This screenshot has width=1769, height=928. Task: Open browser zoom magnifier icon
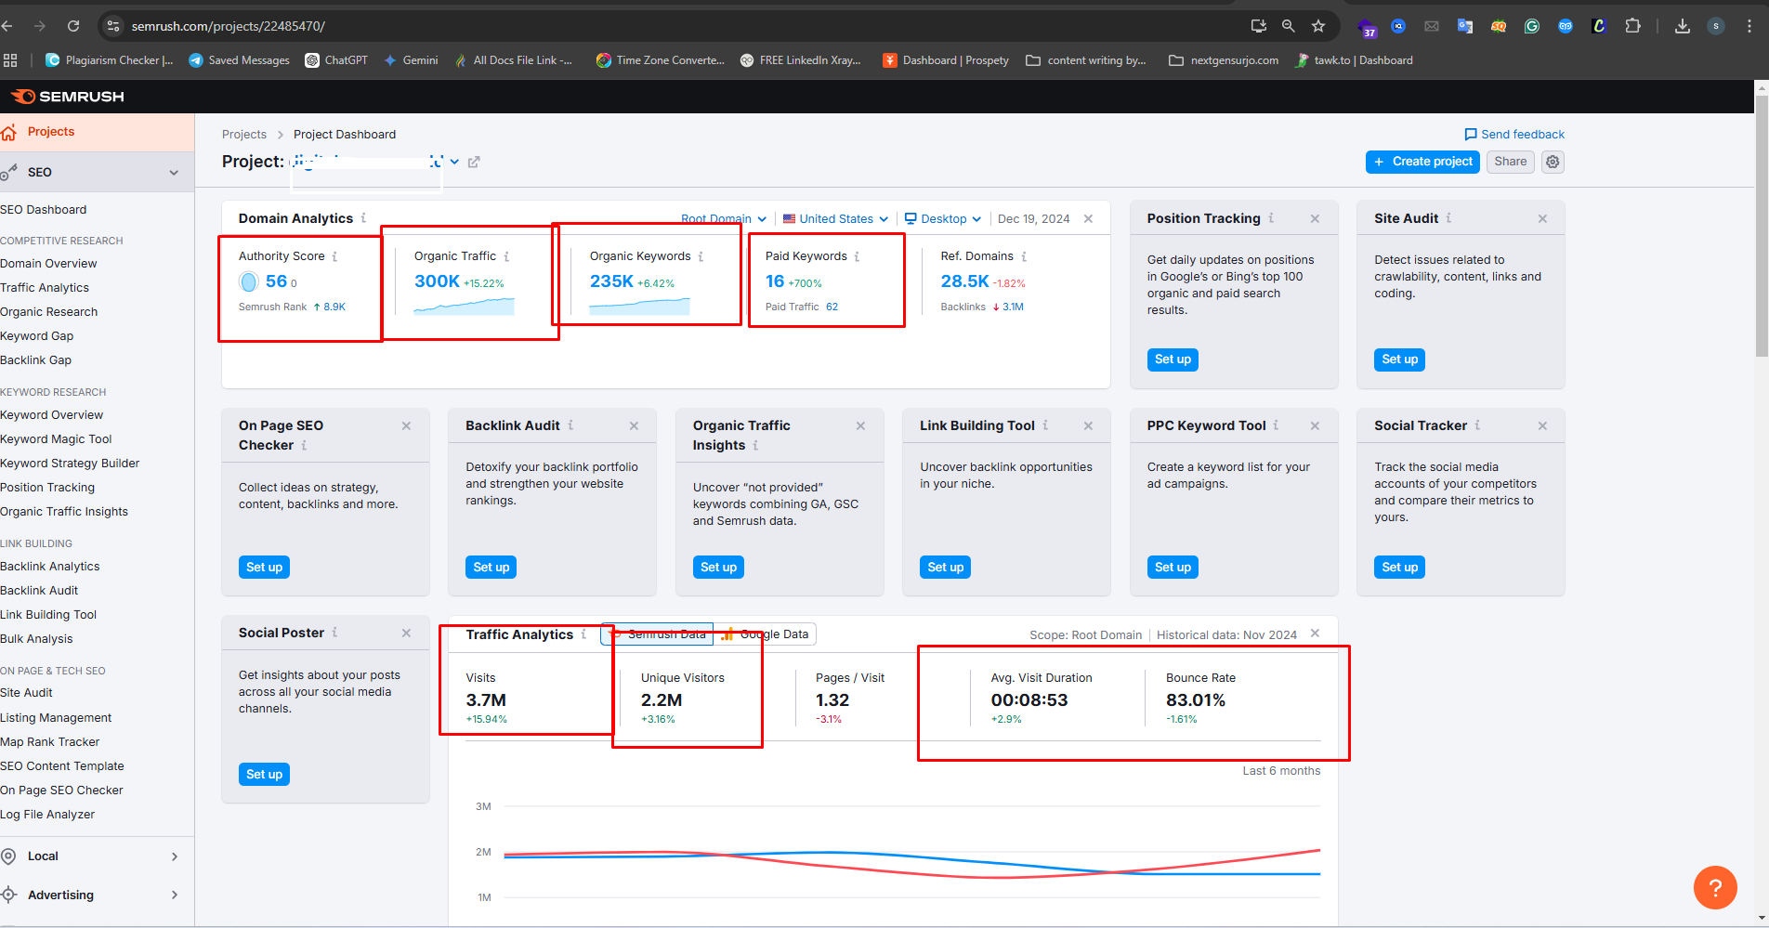coord(1289,26)
